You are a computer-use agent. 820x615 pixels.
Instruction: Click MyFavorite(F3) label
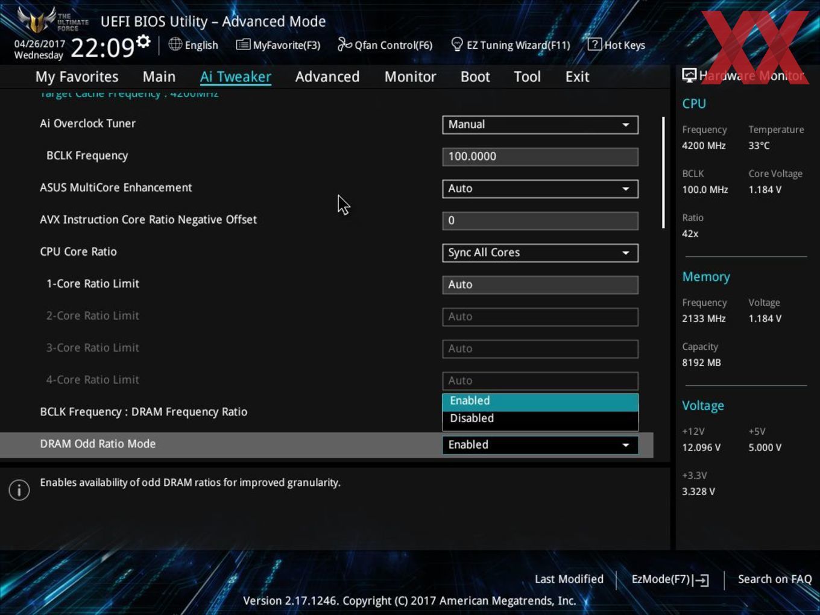[x=286, y=45]
